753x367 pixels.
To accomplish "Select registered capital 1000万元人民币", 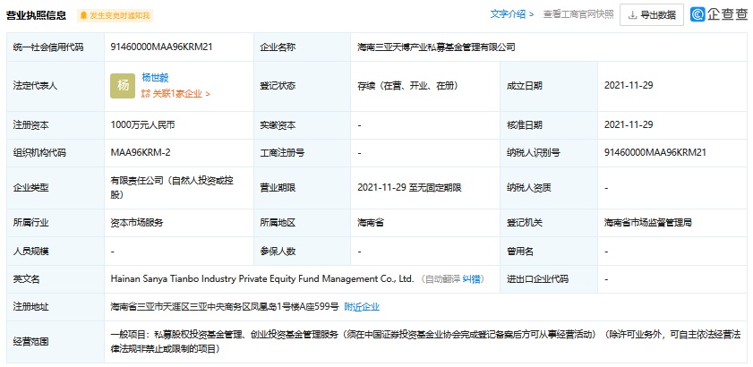I will pos(142,125).
